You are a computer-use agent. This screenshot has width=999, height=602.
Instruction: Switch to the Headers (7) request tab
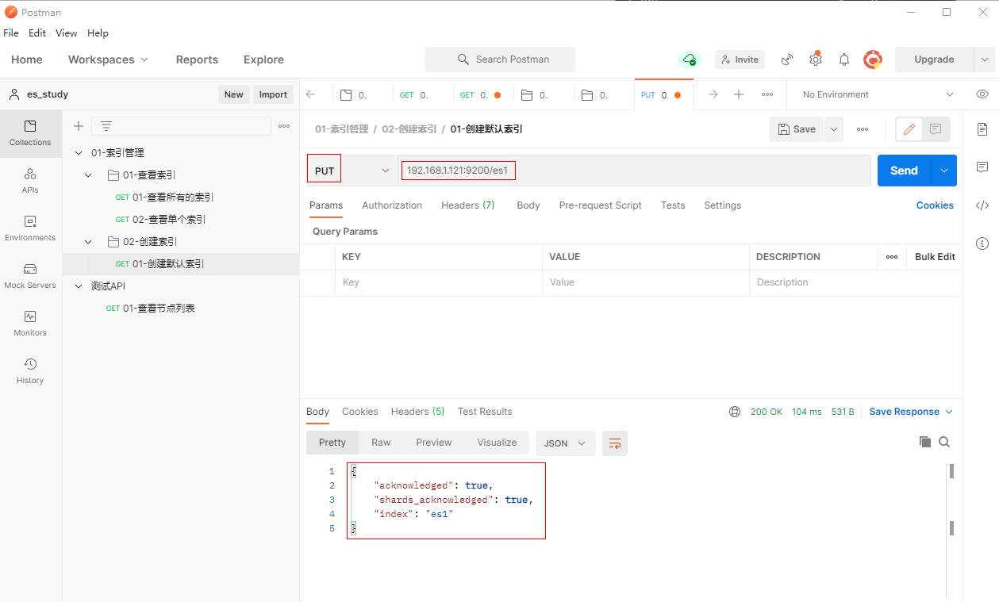click(x=467, y=205)
